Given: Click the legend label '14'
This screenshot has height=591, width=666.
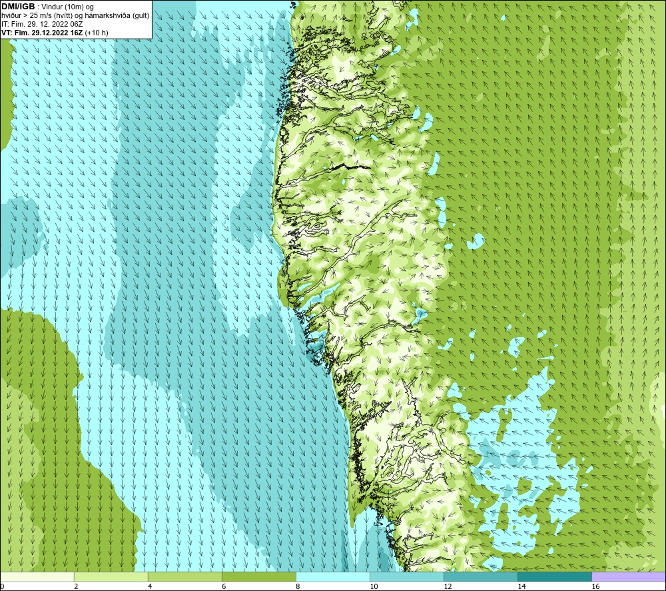Looking at the screenshot, I should (521, 587).
